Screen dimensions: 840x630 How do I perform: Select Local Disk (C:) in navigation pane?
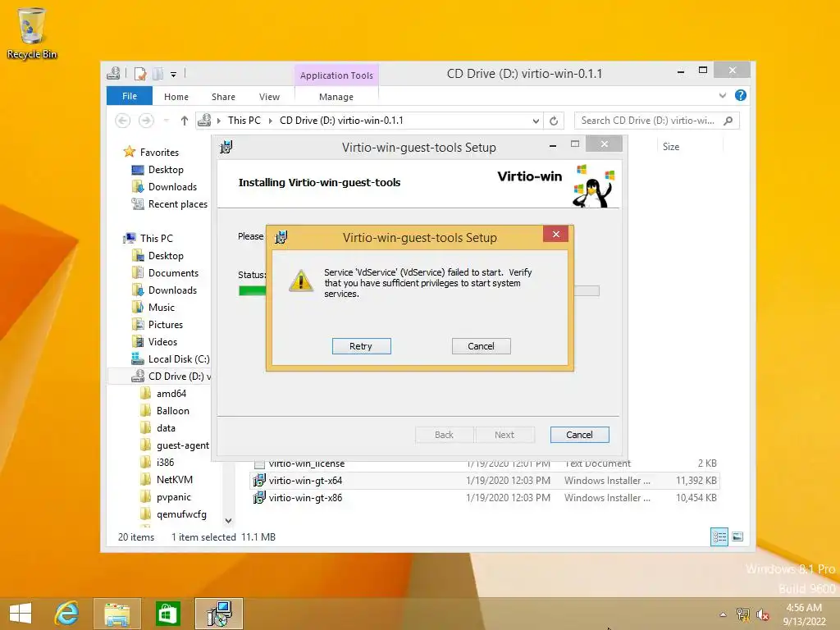178,359
